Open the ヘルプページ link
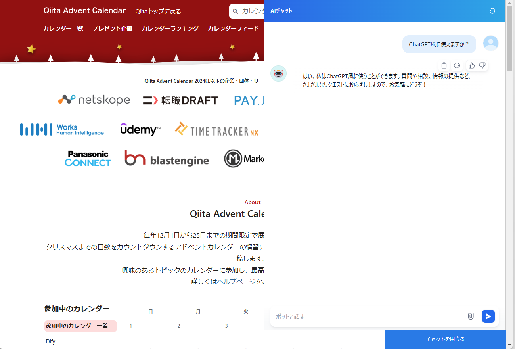Viewport: 515px width, 349px height. click(237, 281)
